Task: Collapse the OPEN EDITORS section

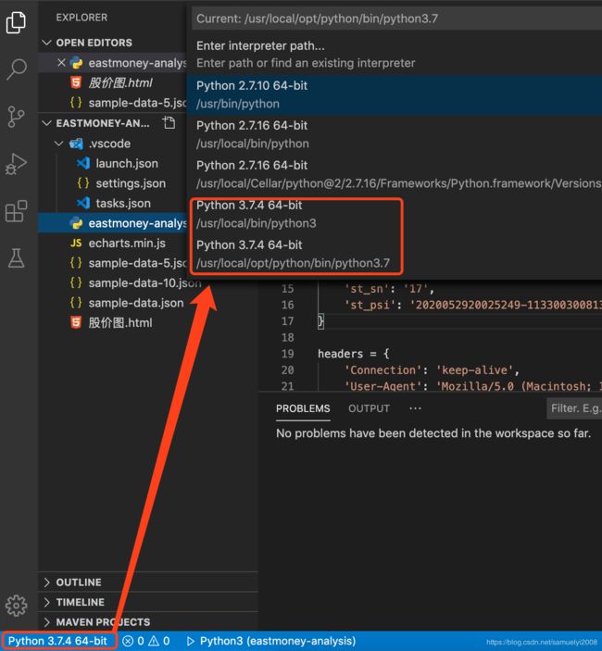Action: pyautogui.click(x=47, y=43)
